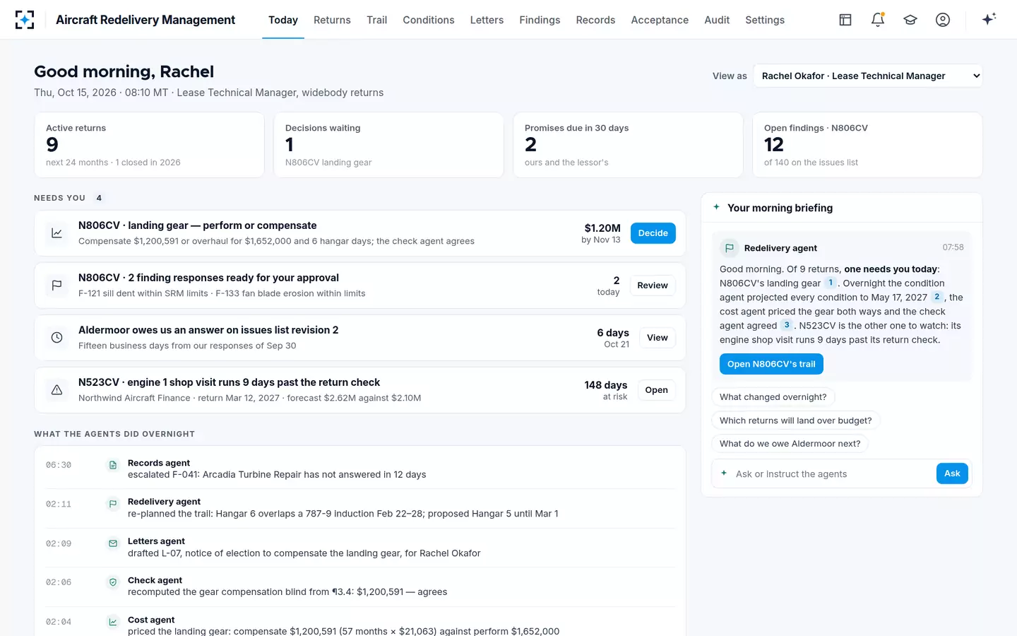
Task: Open the Audit tab
Action: (x=717, y=20)
